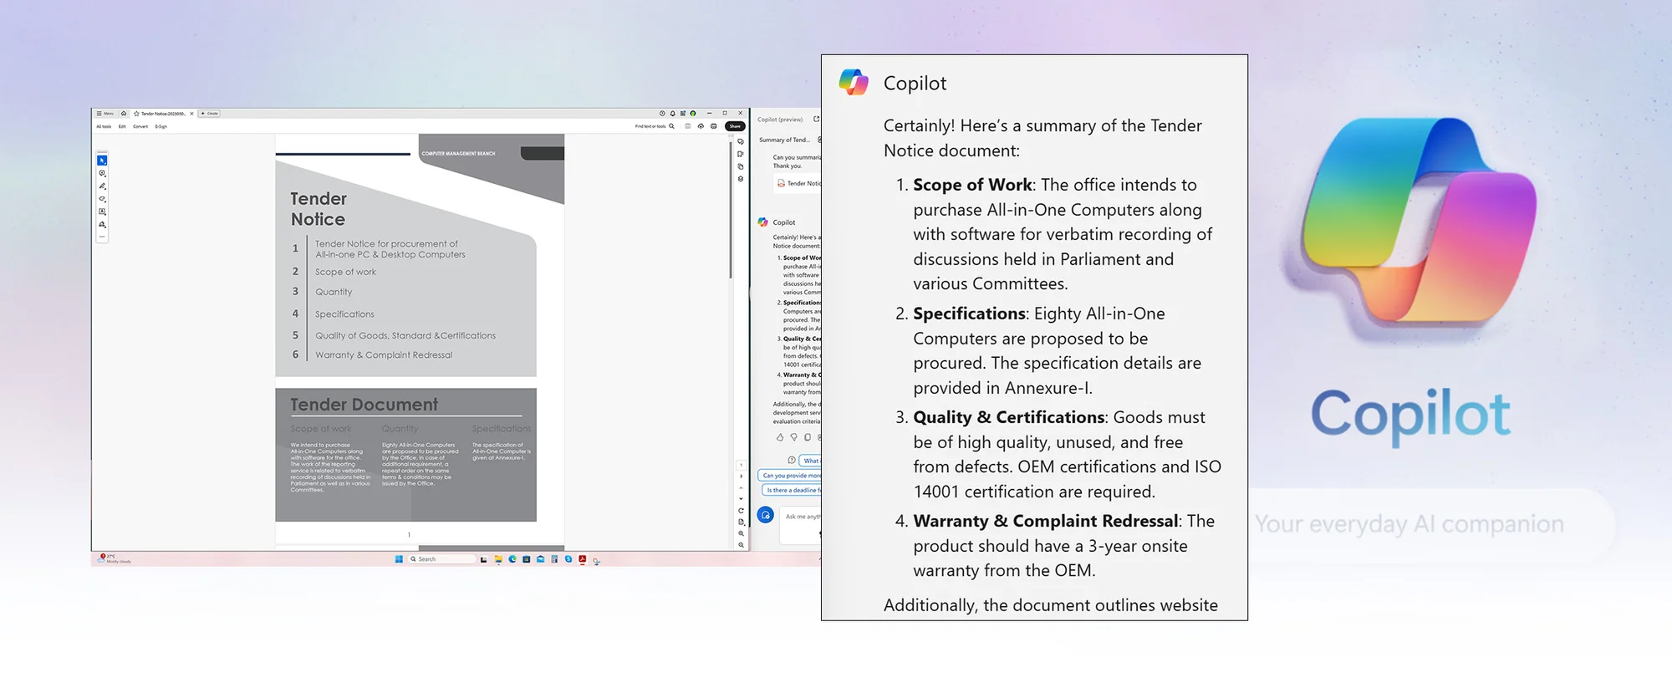Select the Draw freehand loop tool
The width and height of the screenshot is (1672, 678).
point(102,199)
